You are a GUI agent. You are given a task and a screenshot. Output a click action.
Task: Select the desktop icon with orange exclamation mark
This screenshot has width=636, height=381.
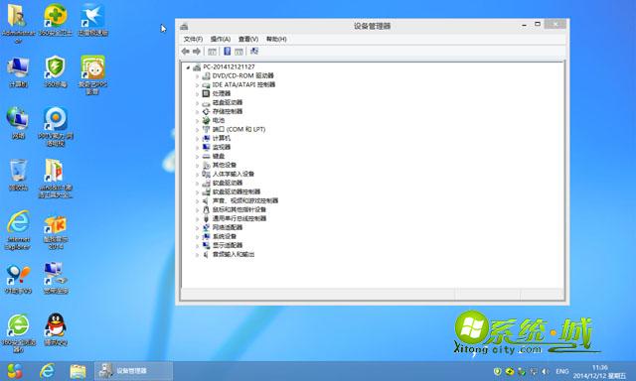(18, 275)
